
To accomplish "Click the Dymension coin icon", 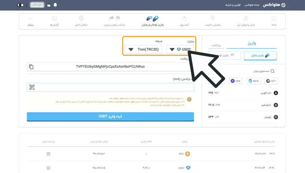I will 276,105.
